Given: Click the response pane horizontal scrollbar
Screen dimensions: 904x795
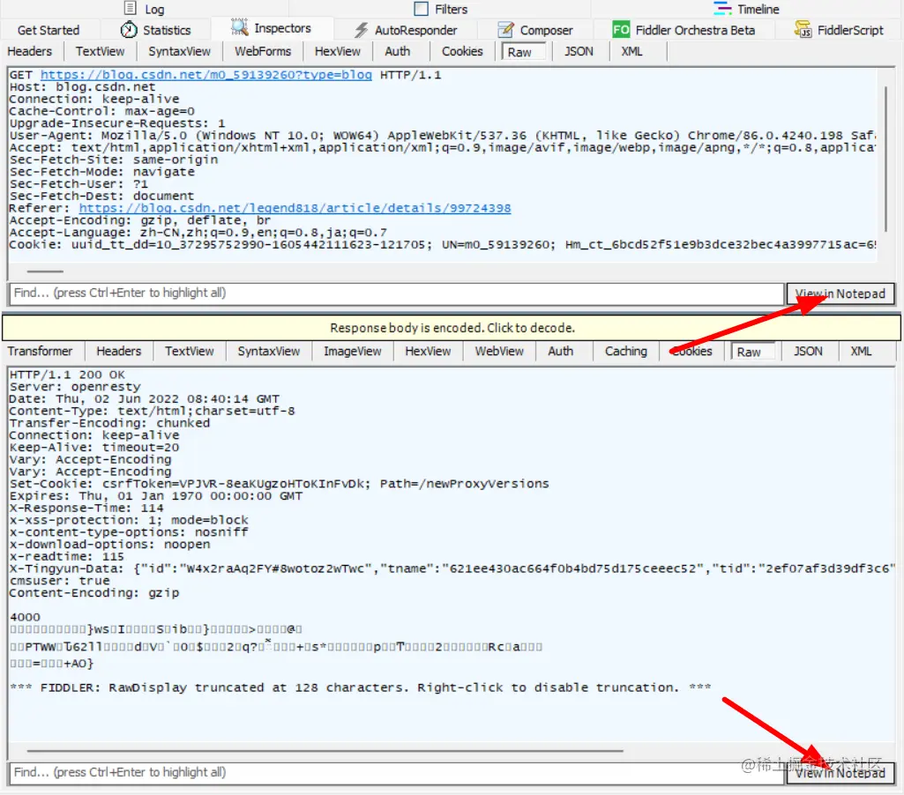Looking at the screenshot, I should (325, 751).
